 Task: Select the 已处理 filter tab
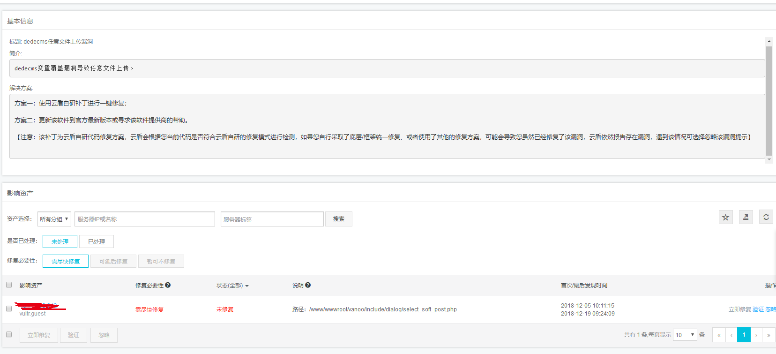[x=97, y=241]
